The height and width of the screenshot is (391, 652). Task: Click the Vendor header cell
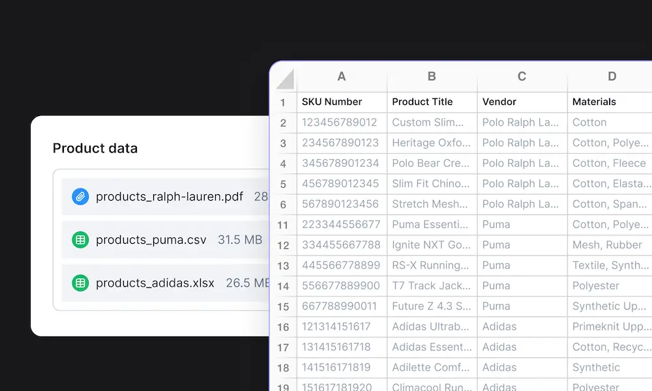click(522, 102)
